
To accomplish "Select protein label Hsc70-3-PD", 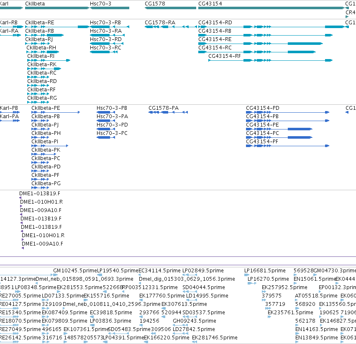I will [x=112, y=125].
